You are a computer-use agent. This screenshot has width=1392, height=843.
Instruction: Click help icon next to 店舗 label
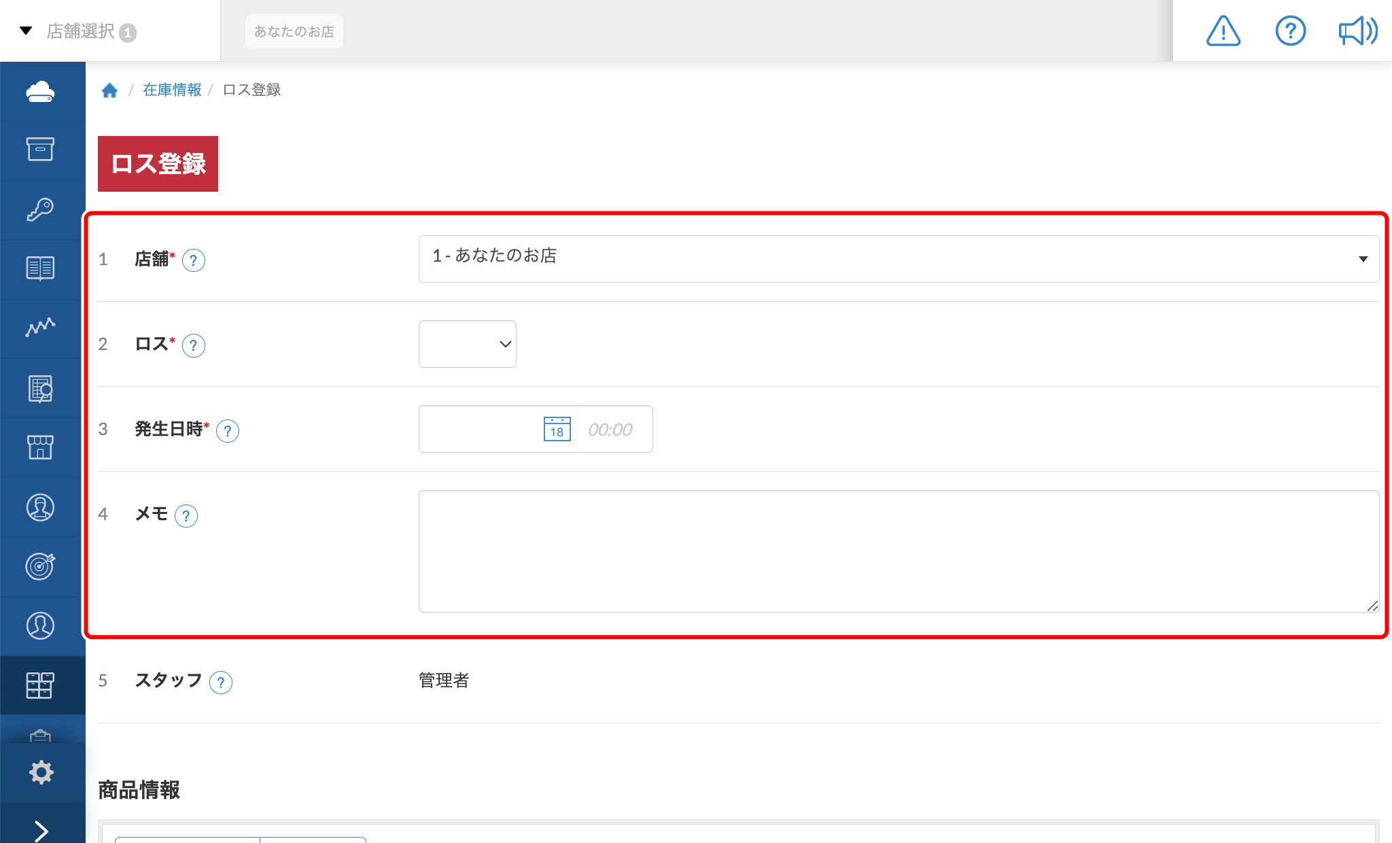tap(194, 260)
